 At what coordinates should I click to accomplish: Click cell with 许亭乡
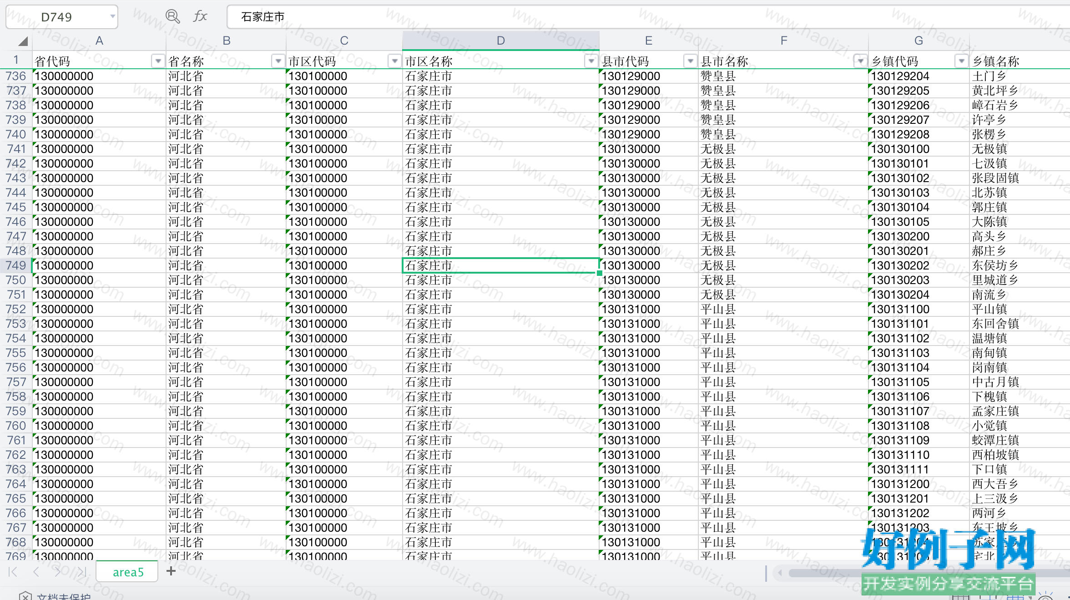(1020, 120)
